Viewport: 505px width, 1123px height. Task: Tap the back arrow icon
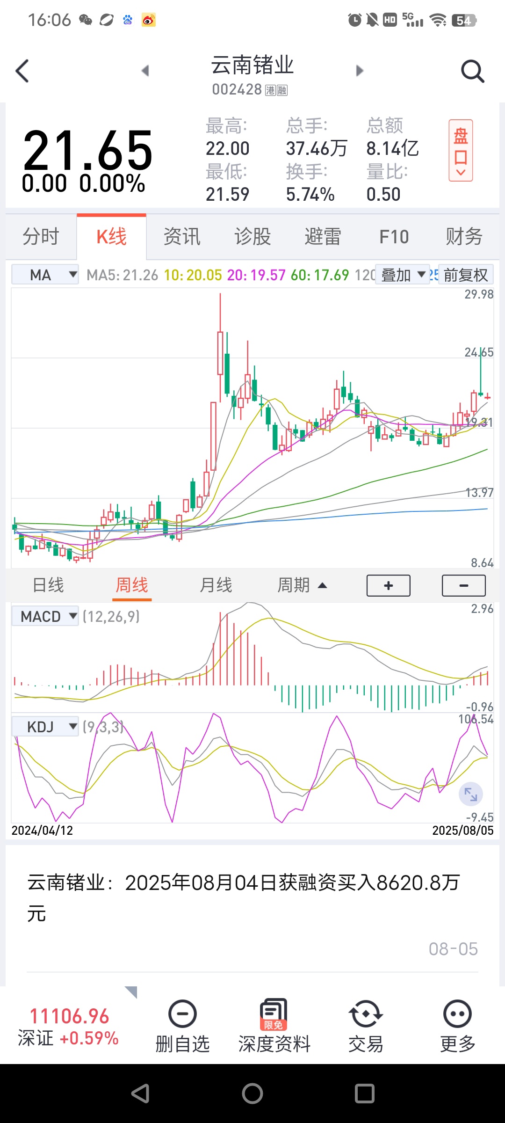[22, 71]
